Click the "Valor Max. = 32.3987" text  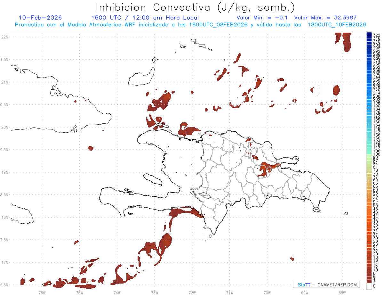[x=325, y=18]
